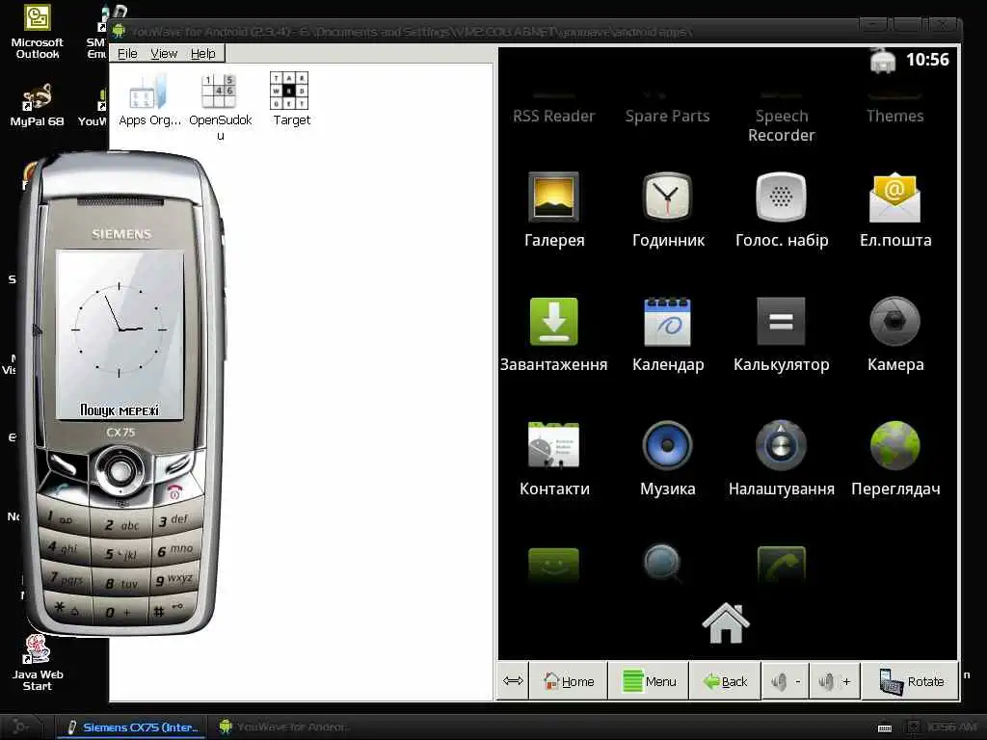Screen dimensions: 987x740
Task: Open the Spare Parts app
Action: coord(667,116)
